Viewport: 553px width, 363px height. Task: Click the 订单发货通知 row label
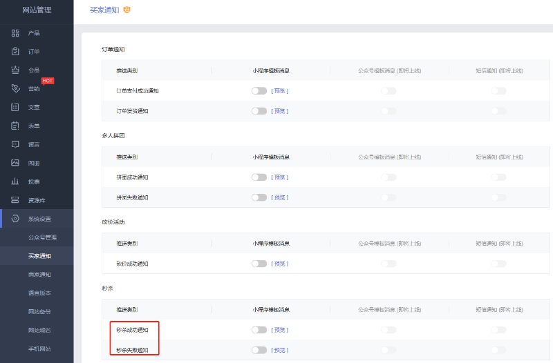(x=132, y=111)
